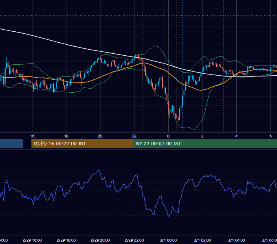Click the hour label 16 on chart axis
Viewport: 277px width, 244px height.
tap(32, 136)
